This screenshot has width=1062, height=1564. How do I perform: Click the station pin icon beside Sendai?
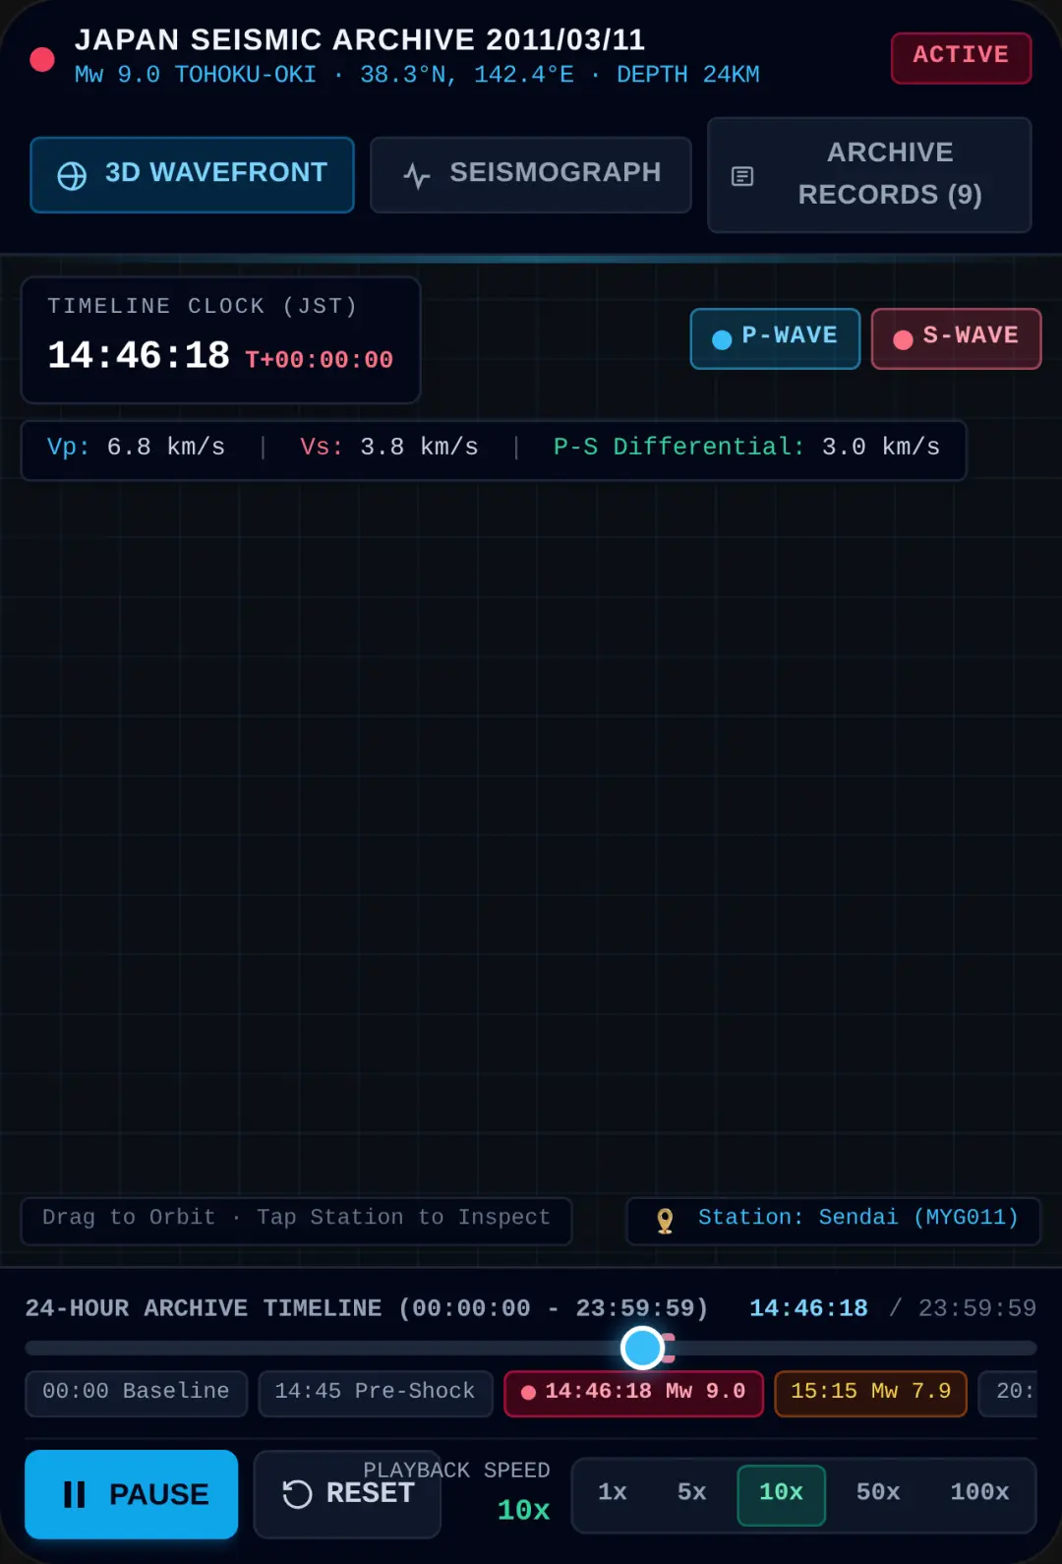click(665, 1221)
